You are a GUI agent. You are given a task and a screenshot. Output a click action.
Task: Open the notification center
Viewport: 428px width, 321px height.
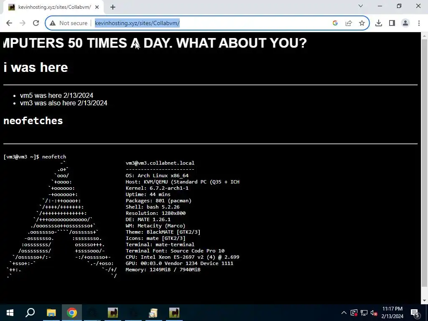point(415,313)
